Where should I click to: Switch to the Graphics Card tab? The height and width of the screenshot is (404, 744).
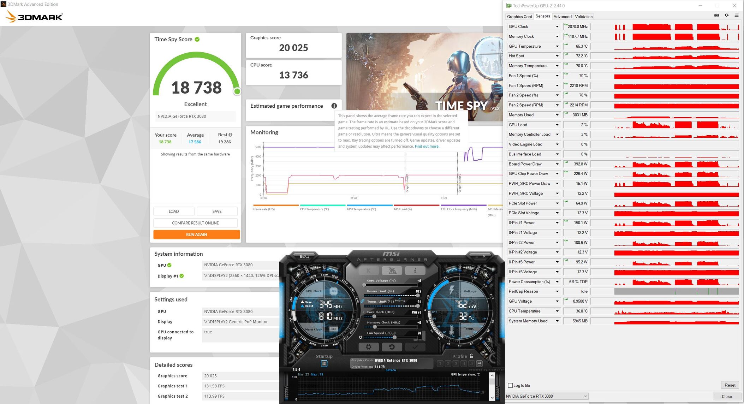[519, 17]
